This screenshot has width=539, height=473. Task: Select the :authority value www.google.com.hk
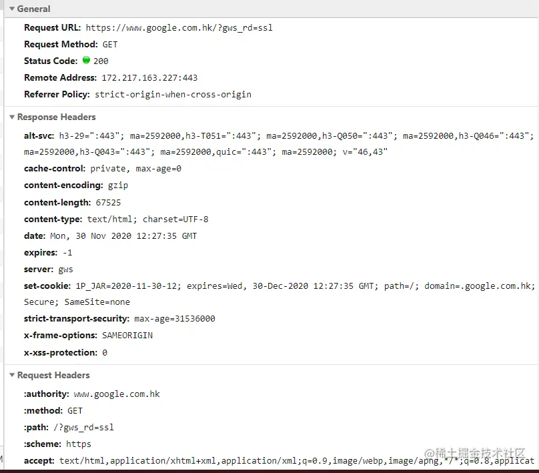click(x=117, y=394)
